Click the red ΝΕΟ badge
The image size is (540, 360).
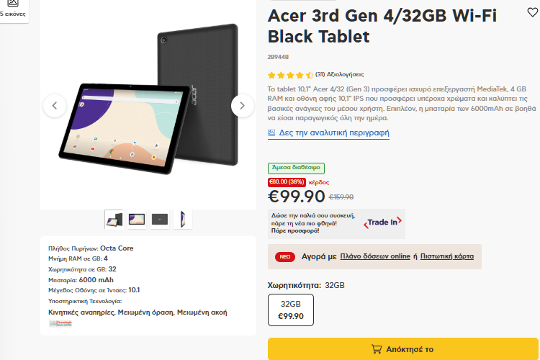tap(285, 256)
